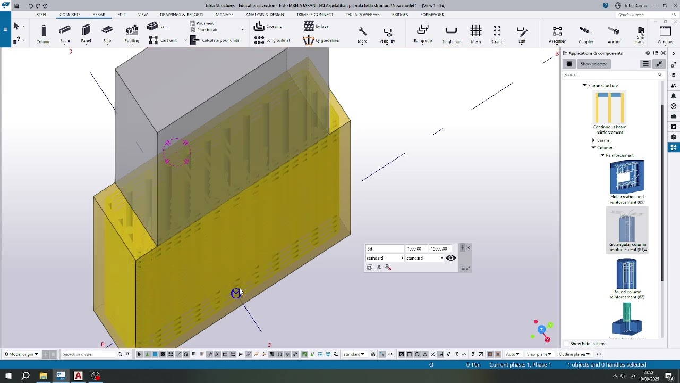Select Round column reinforcement component
Viewport: 680px width, 383px height.
pos(627,279)
